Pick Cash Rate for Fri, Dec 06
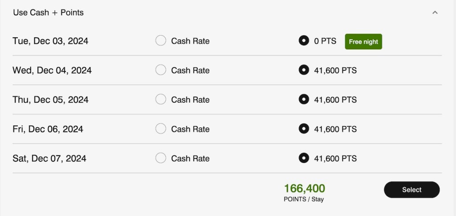Viewport: 456px width, 216px height. [161, 129]
